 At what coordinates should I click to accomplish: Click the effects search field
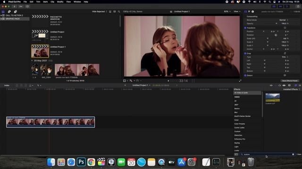click(x=267, y=154)
